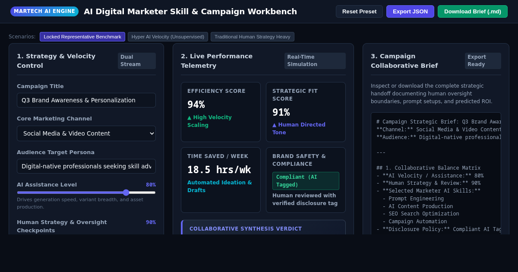Image resolution: width=518 pixels, height=272 pixels.
Task: Export campaign as JSON
Action: point(410,11)
